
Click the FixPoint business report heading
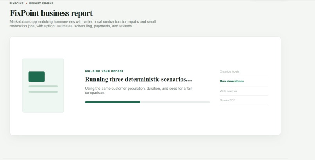(51, 13)
